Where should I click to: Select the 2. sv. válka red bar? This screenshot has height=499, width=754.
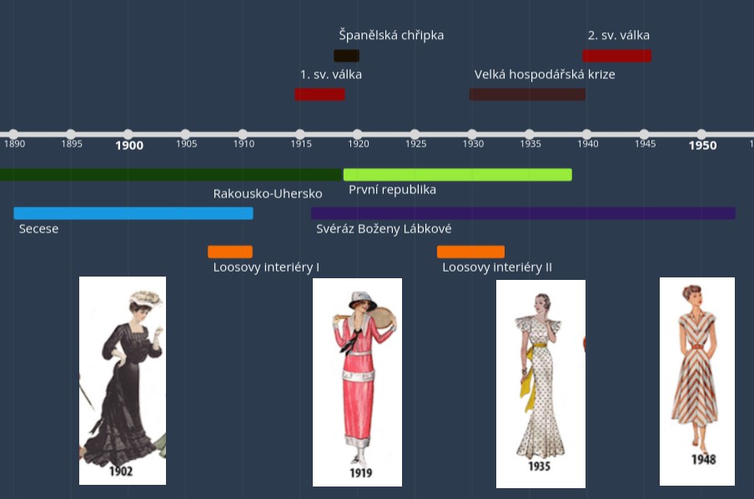[617, 56]
